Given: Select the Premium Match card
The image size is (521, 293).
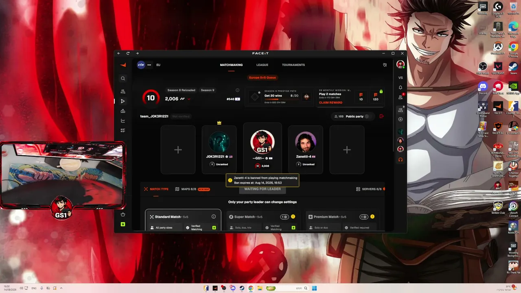Looking at the screenshot, I should click(x=342, y=220).
